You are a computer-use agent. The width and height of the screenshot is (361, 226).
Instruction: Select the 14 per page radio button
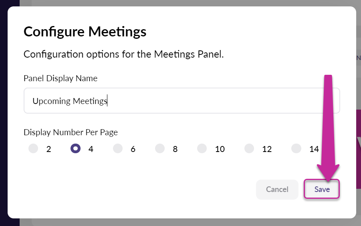296,149
